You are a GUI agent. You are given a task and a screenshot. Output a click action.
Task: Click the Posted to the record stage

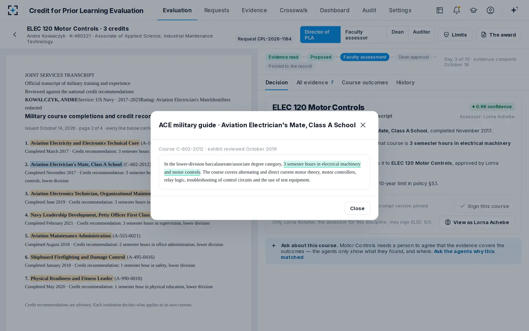pyautogui.click(x=290, y=66)
